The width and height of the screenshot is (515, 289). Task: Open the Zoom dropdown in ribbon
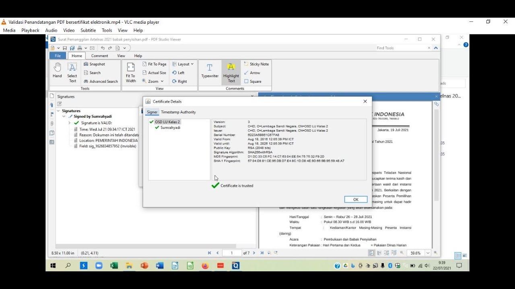coord(153,81)
